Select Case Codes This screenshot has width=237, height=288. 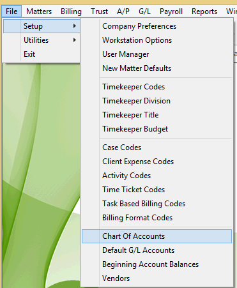(157, 148)
